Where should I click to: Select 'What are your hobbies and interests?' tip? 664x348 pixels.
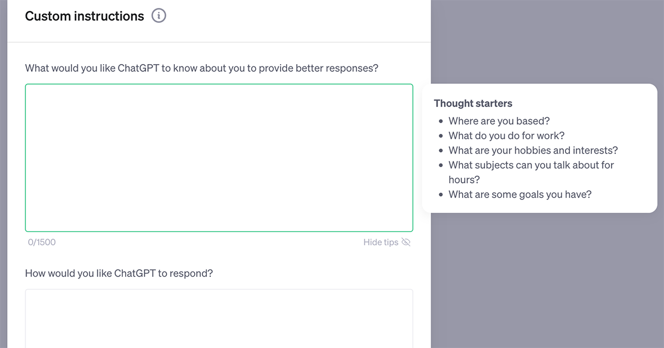point(533,150)
